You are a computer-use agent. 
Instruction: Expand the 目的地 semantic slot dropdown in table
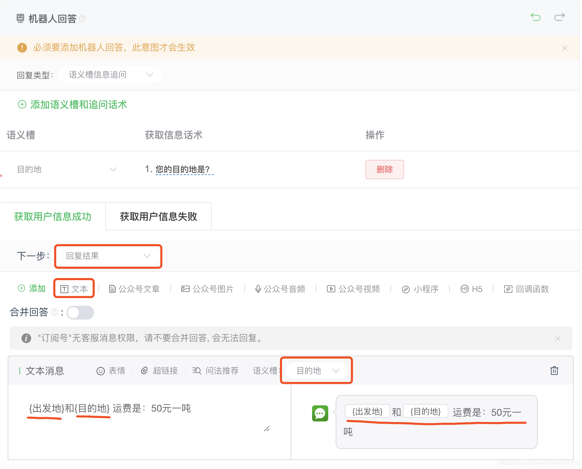point(66,169)
